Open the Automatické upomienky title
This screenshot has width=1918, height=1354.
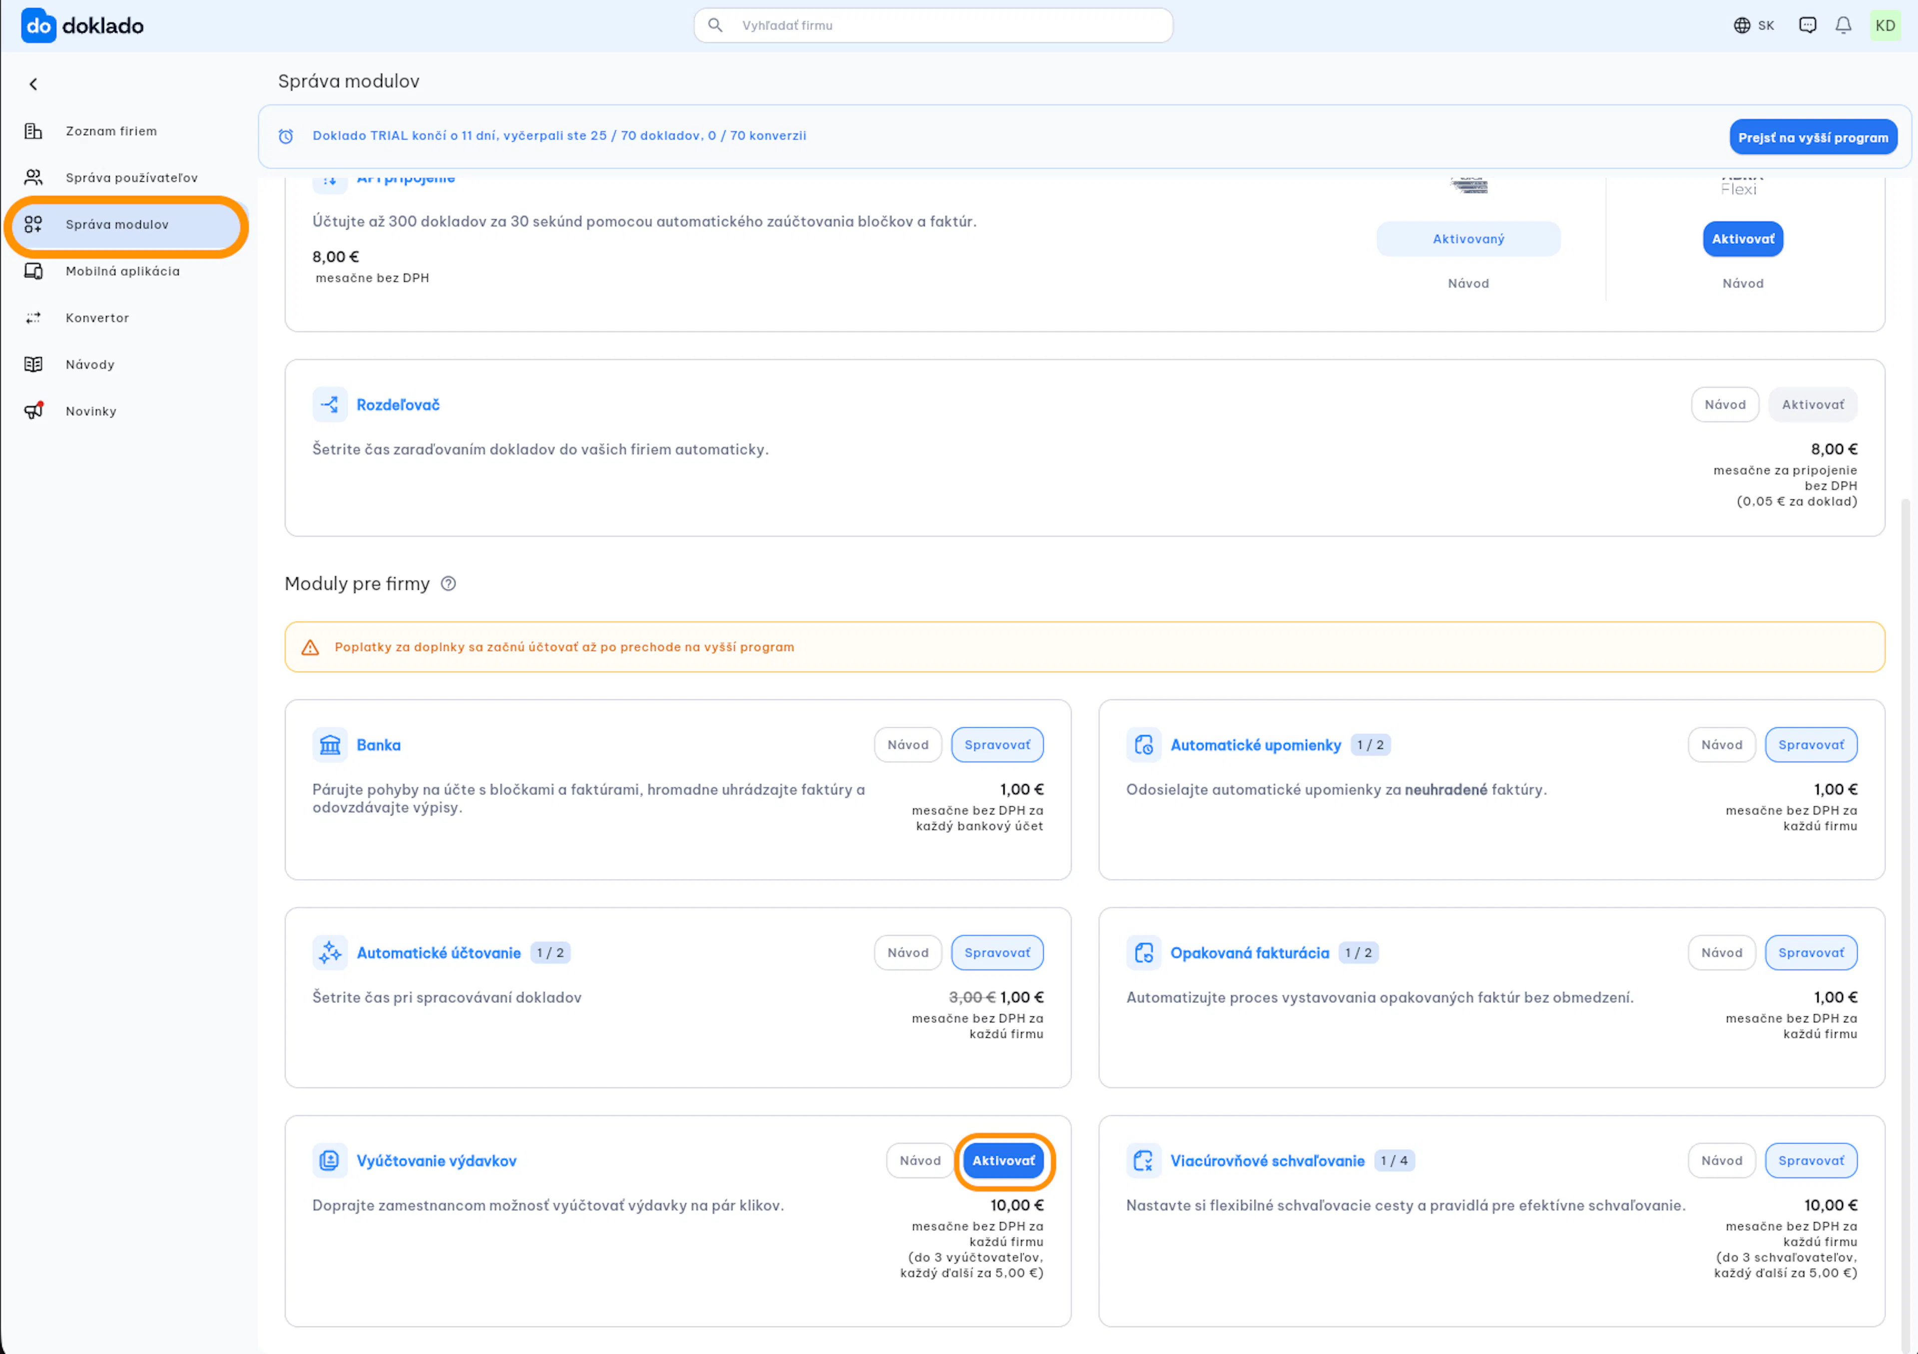tap(1256, 745)
